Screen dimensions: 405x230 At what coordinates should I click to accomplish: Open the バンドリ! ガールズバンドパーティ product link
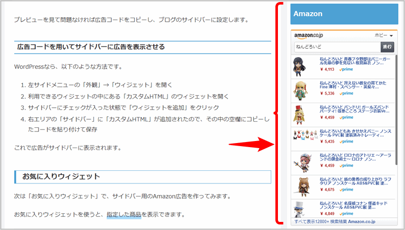coord(354,109)
